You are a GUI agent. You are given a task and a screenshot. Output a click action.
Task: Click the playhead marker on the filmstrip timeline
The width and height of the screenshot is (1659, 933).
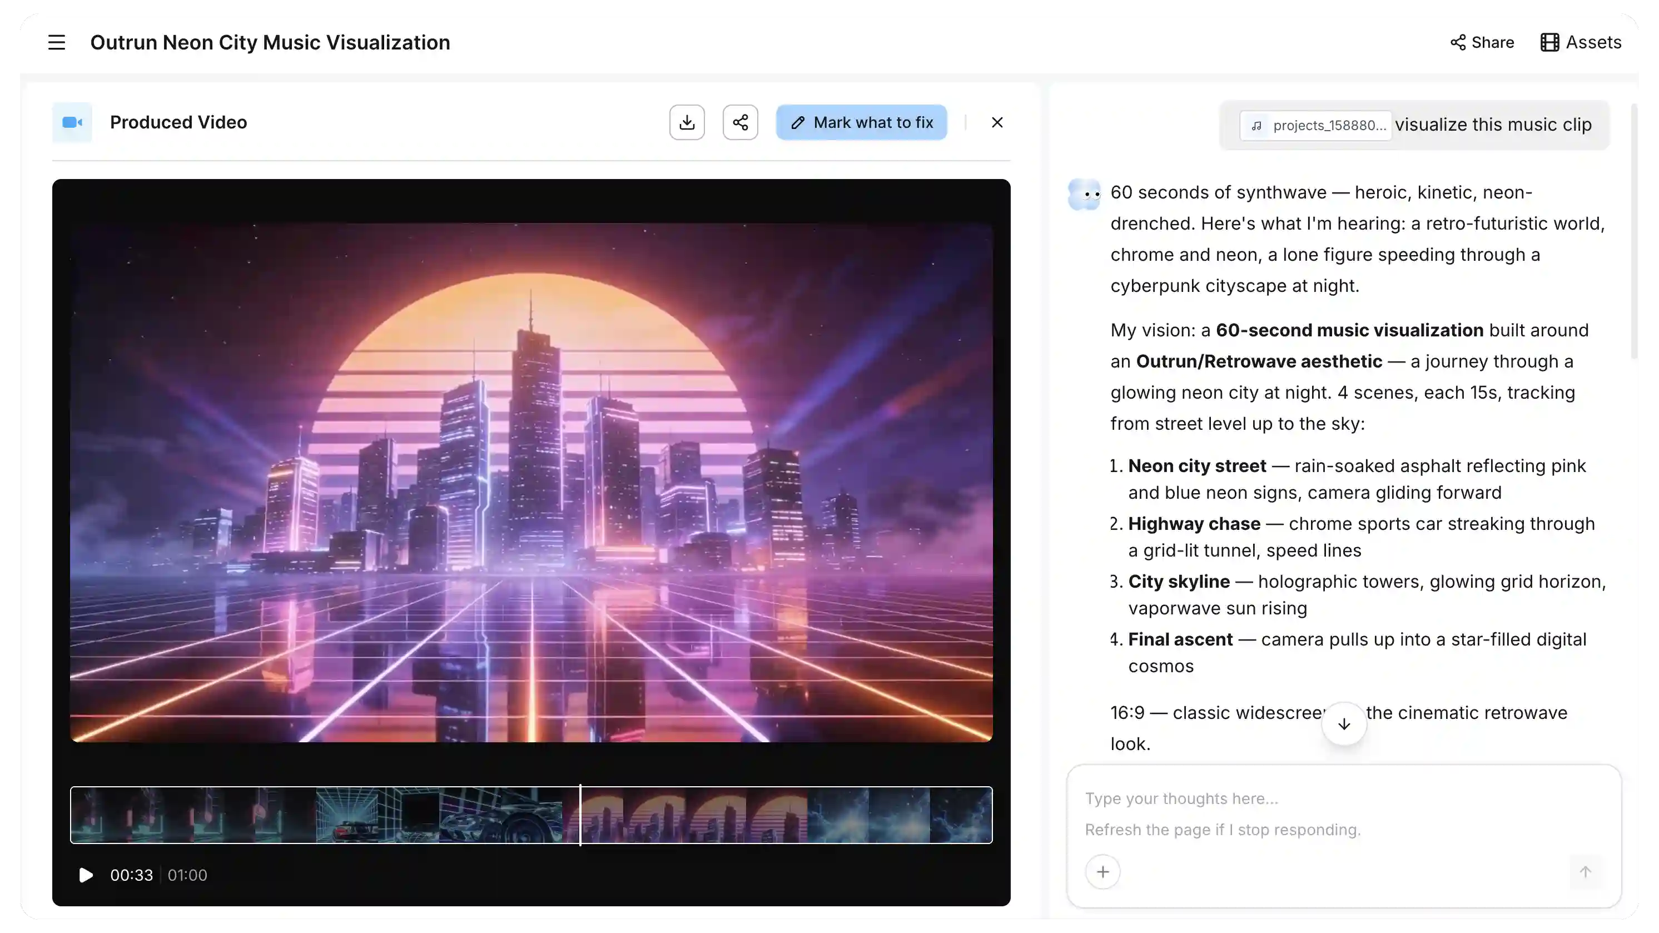pos(580,815)
